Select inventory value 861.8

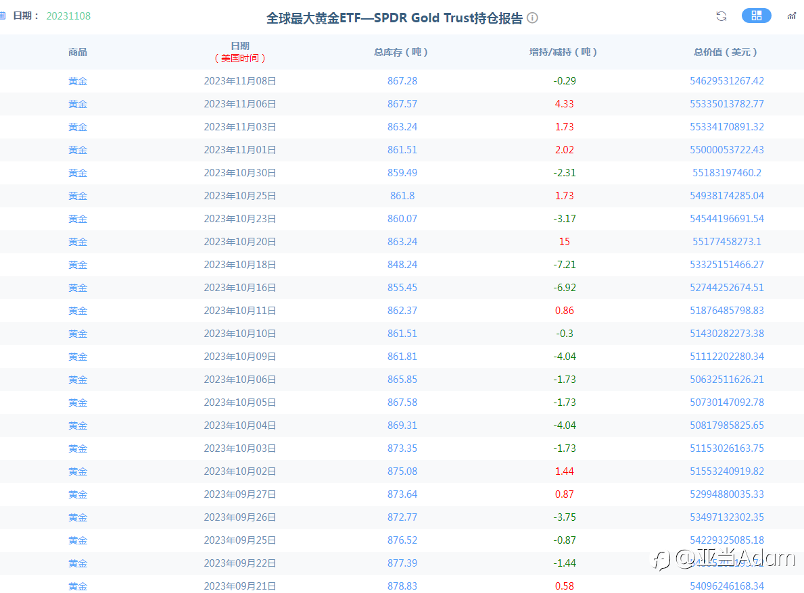pyautogui.click(x=402, y=196)
